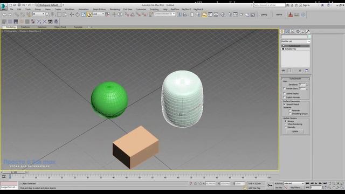This screenshot has height=194, width=345.
Task: Switch to the Object Paint ribbon tab
Action: pyautogui.click(x=60, y=27)
